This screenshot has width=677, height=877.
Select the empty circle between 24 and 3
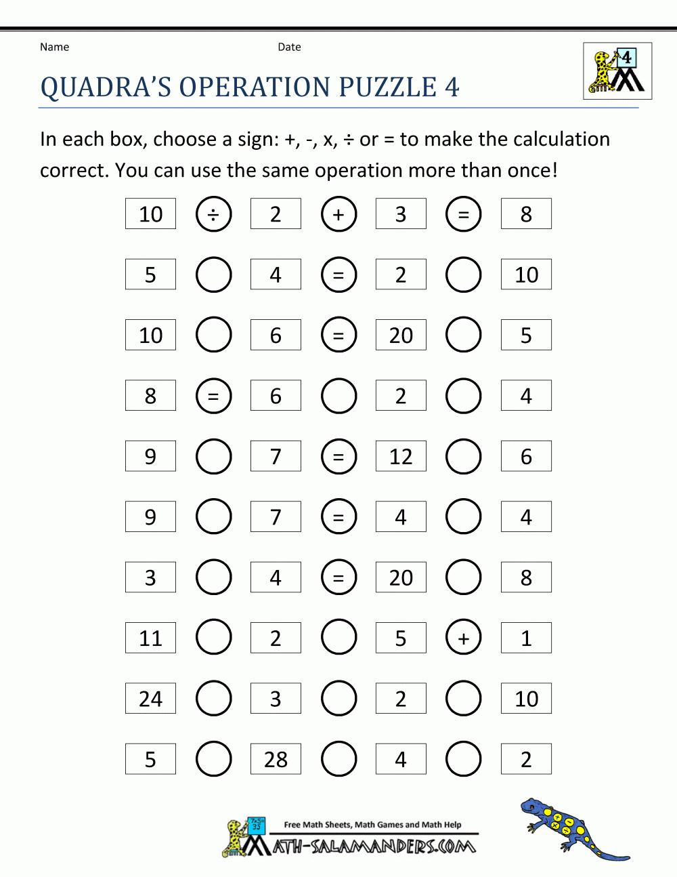point(213,699)
